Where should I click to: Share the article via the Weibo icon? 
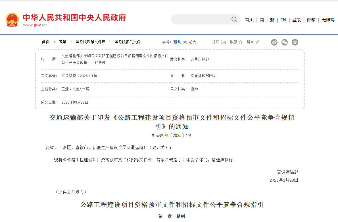(274, 42)
